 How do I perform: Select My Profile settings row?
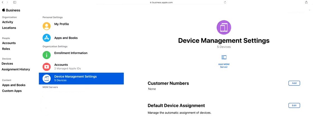81,26
